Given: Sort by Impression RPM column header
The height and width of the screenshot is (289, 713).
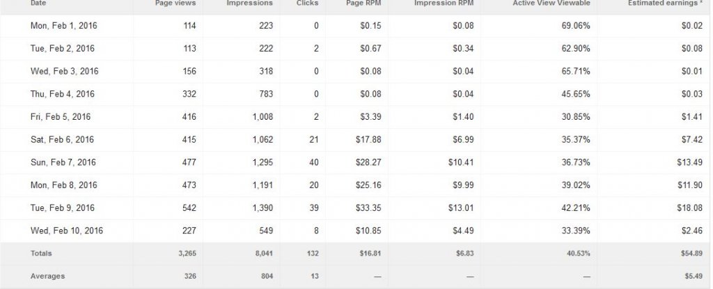Looking at the screenshot, I should (x=444, y=3).
